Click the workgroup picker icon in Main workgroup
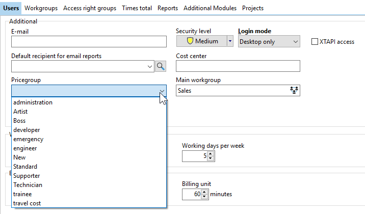365x214 pixels. 294,90
